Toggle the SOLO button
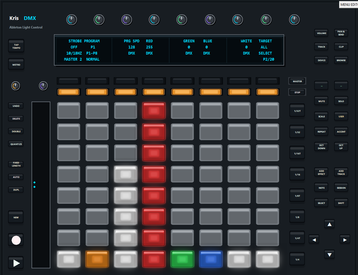This screenshot has width=358, height=275. tap(341, 101)
